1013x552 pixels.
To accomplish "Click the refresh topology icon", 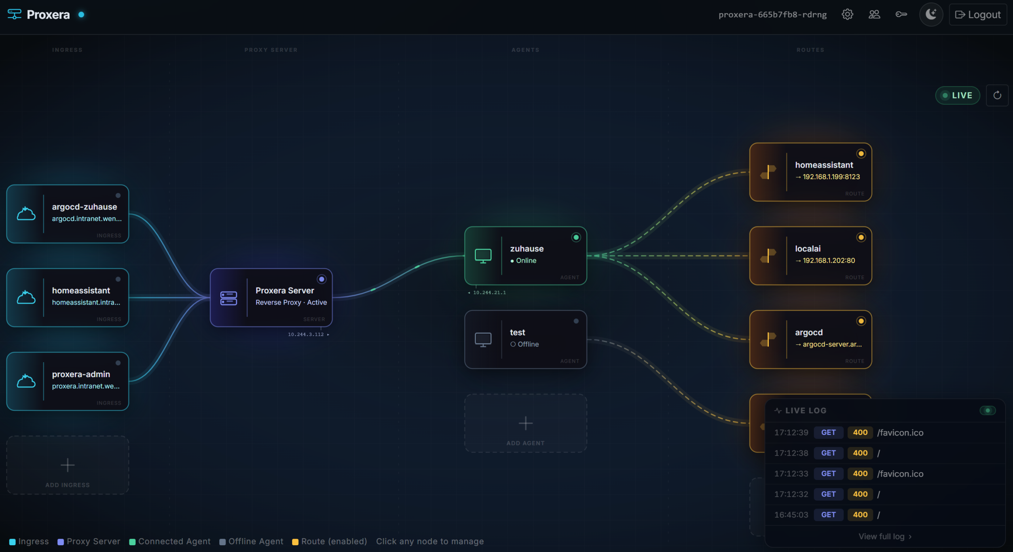I will point(997,95).
